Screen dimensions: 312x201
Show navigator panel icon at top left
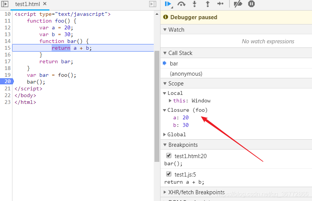tap(5, 4)
